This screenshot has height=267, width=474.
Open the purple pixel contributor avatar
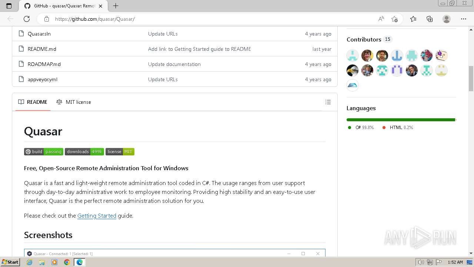pyautogui.click(x=397, y=70)
